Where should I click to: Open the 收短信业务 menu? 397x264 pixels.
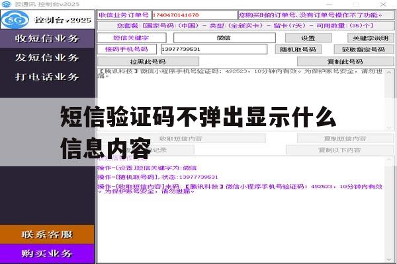(x=47, y=39)
